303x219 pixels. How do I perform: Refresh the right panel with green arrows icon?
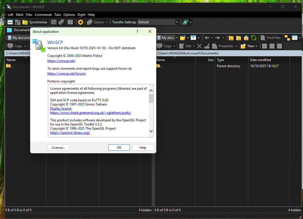point(253,38)
